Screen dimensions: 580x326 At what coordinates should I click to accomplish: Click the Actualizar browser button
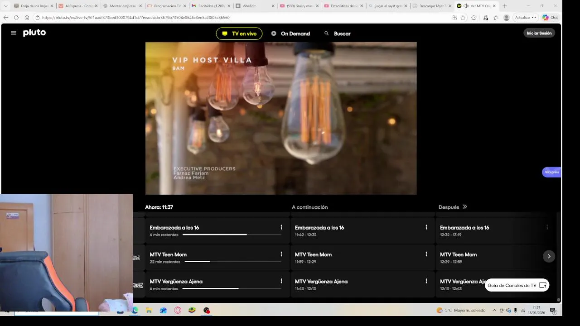click(x=525, y=18)
